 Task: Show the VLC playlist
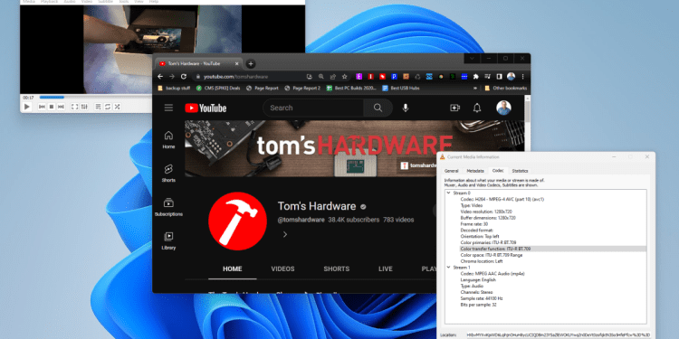[x=99, y=107]
